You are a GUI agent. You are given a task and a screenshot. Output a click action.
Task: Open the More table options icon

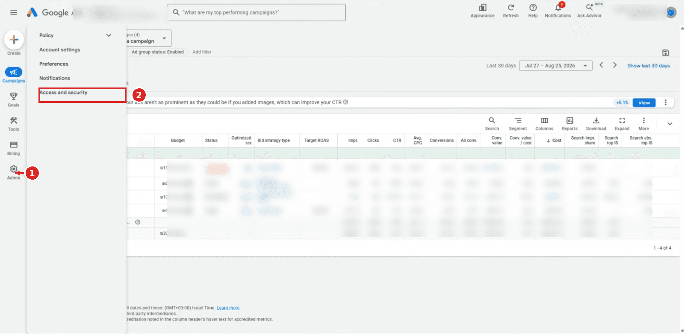[644, 120]
